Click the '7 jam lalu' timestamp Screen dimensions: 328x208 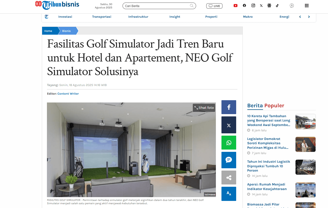[x=259, y=153]
